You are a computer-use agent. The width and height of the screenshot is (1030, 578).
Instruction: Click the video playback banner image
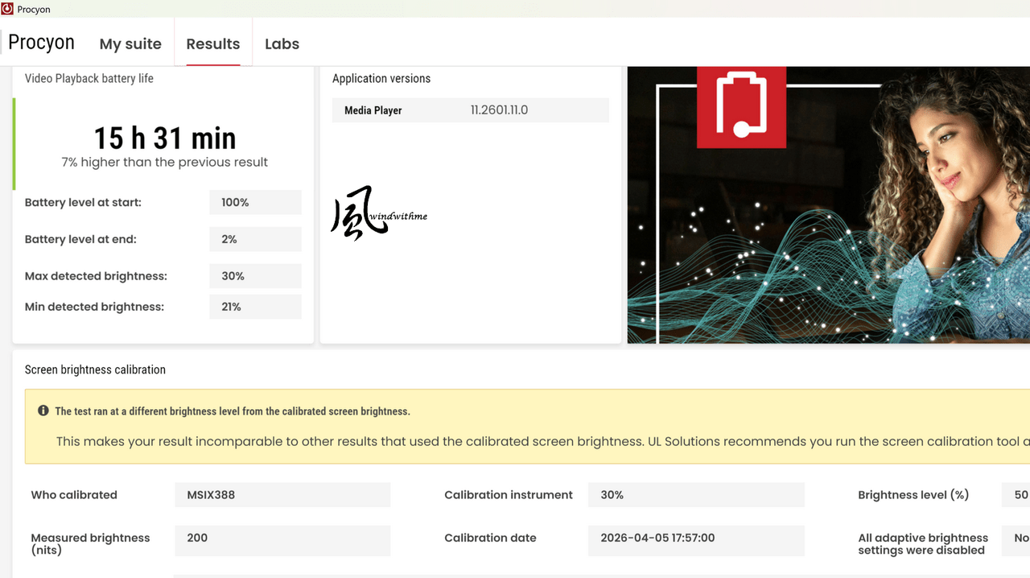coord(829,205)
